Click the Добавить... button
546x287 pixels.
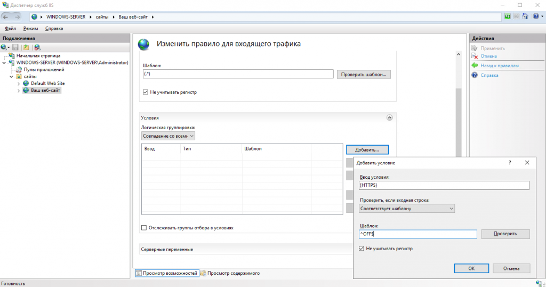point(367,150)
